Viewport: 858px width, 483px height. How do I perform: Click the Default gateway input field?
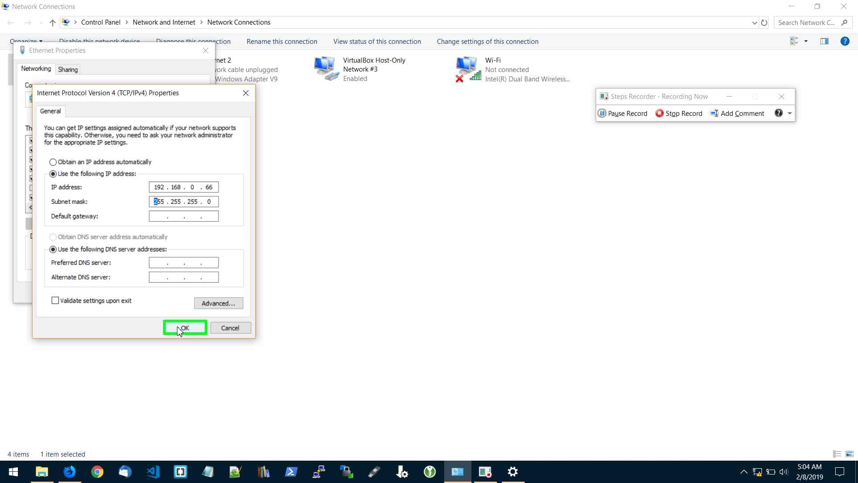(184, 216)
